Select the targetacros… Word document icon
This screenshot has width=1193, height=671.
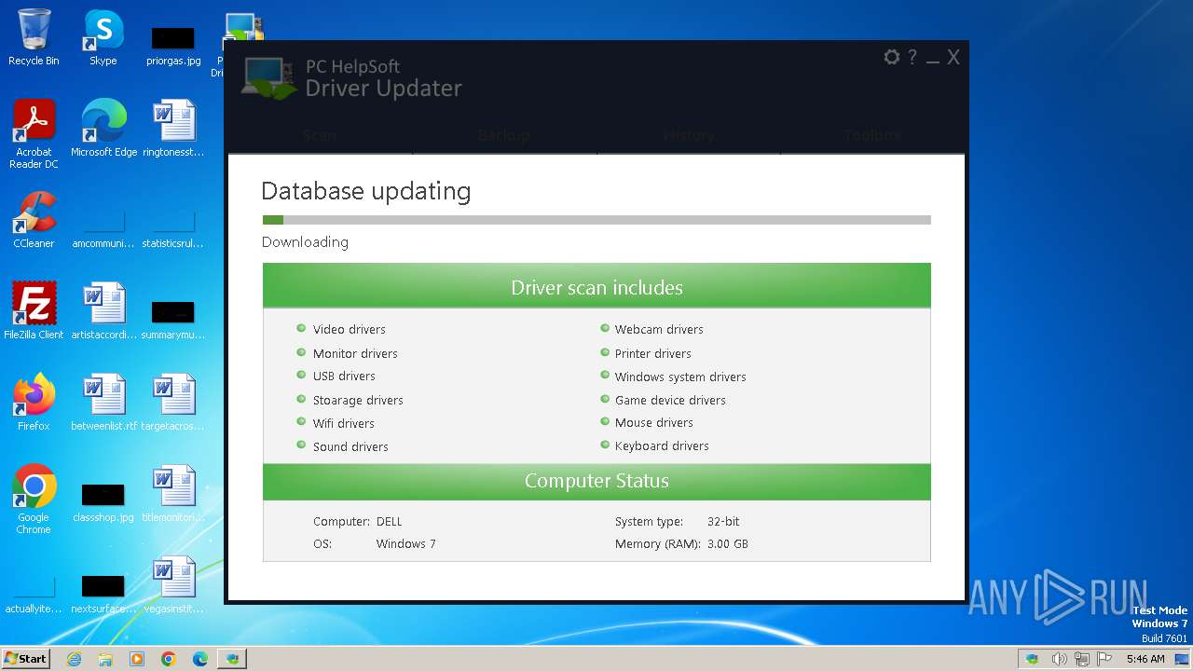173,403
